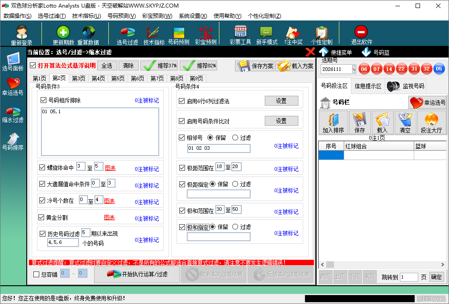Viewport: 449px width, 304px height.
Task: Click the 保存 icon in number panel
Action: pyautogui.click(x=360, y=122)
